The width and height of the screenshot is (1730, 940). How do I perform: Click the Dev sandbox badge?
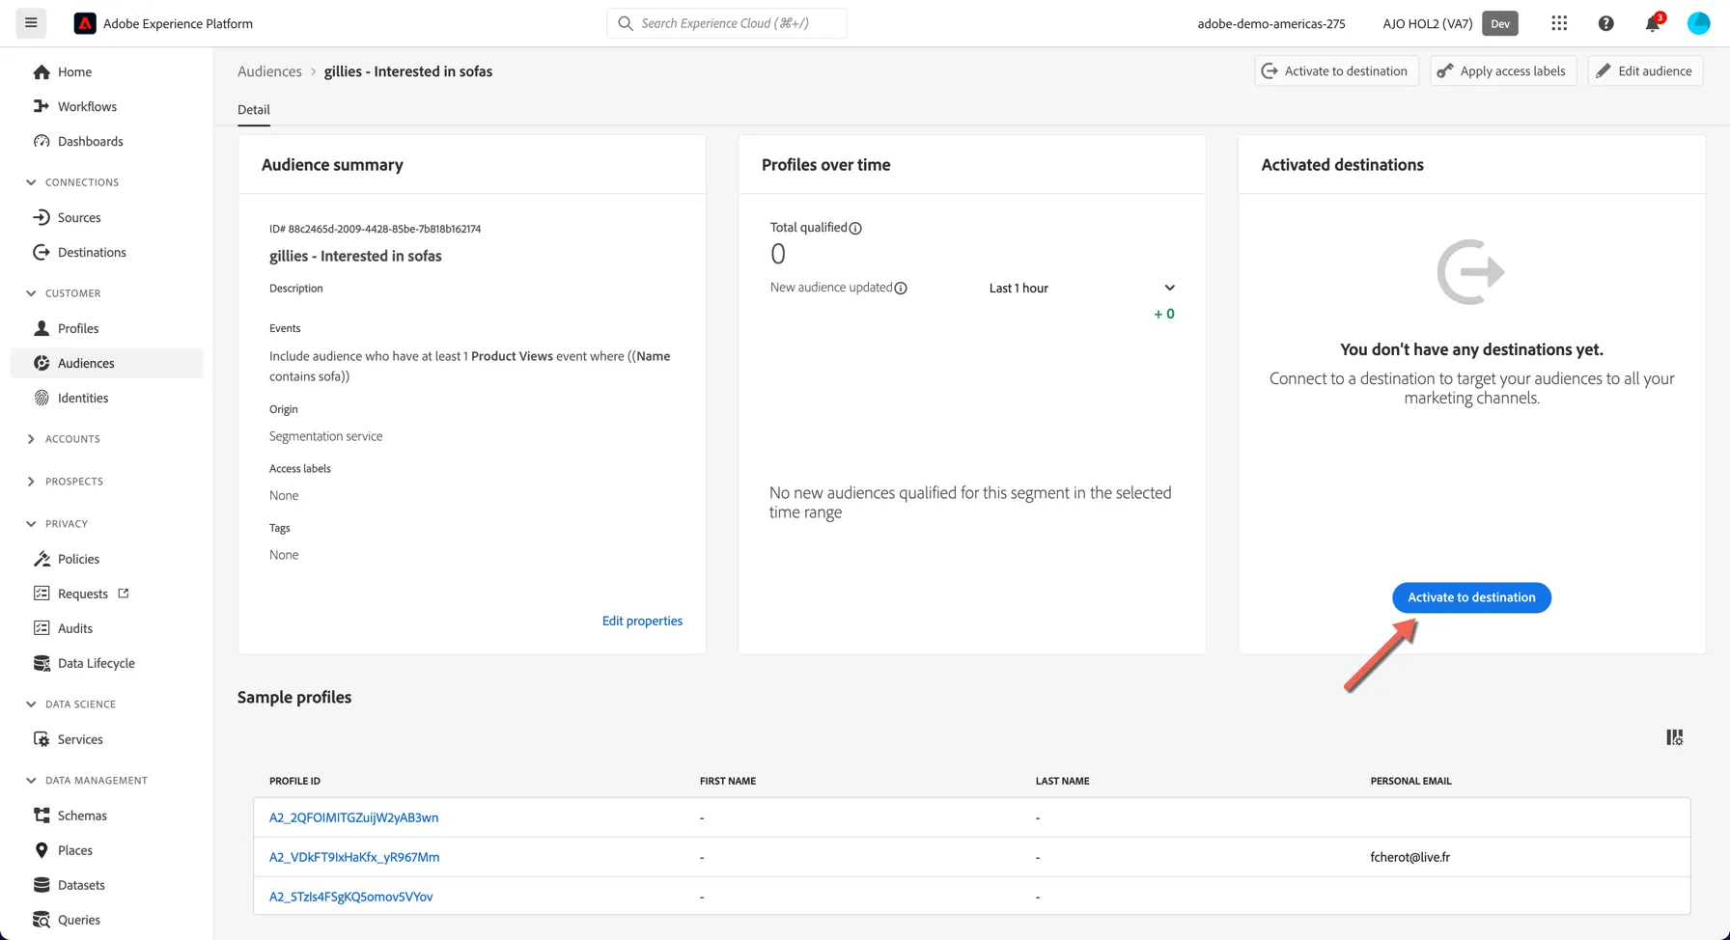click(1500, 23)
